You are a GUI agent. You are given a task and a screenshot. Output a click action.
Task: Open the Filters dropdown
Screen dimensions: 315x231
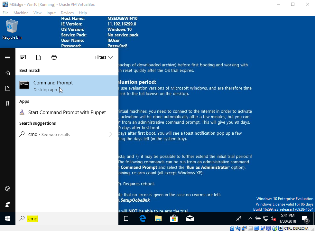(x=104, y=57)
